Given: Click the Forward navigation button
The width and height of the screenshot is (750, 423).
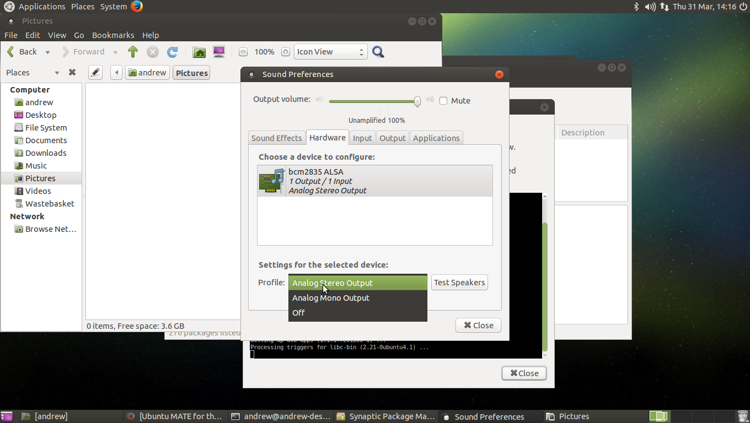Looking at the screenshot, I should point(82,52).
